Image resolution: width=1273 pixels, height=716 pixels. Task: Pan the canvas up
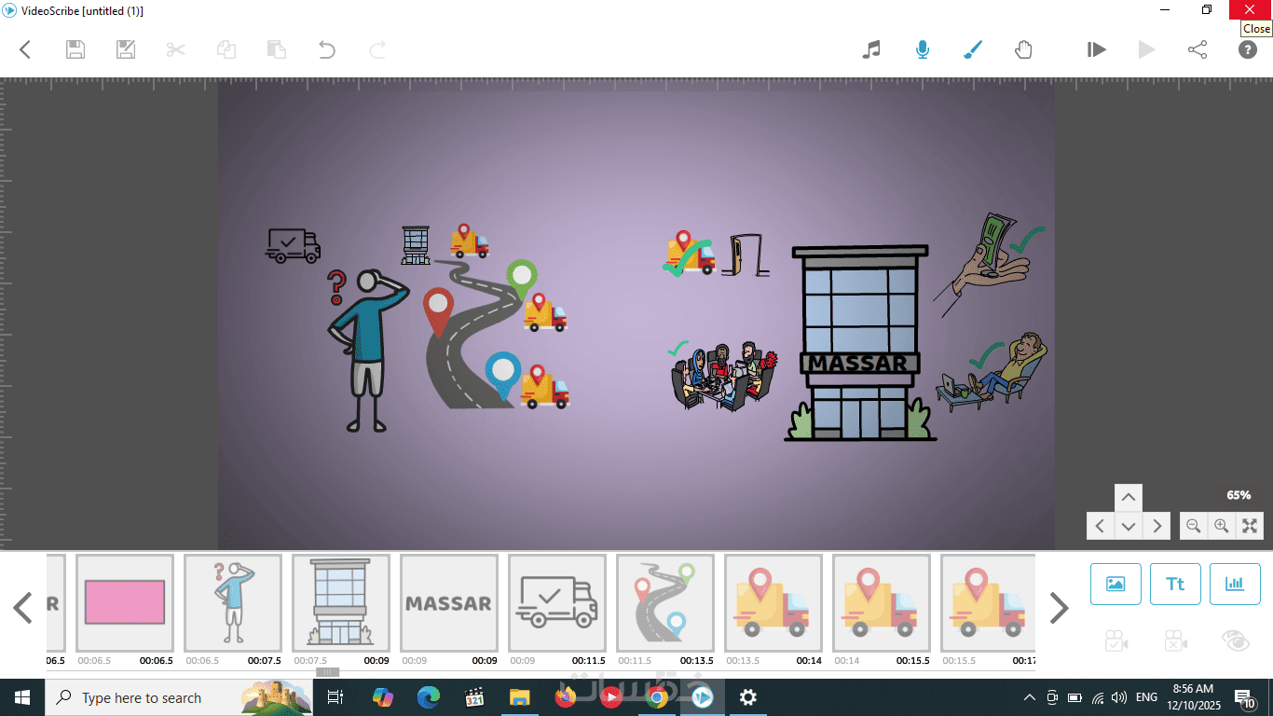pyautogui.click(x=1129, y=498)
